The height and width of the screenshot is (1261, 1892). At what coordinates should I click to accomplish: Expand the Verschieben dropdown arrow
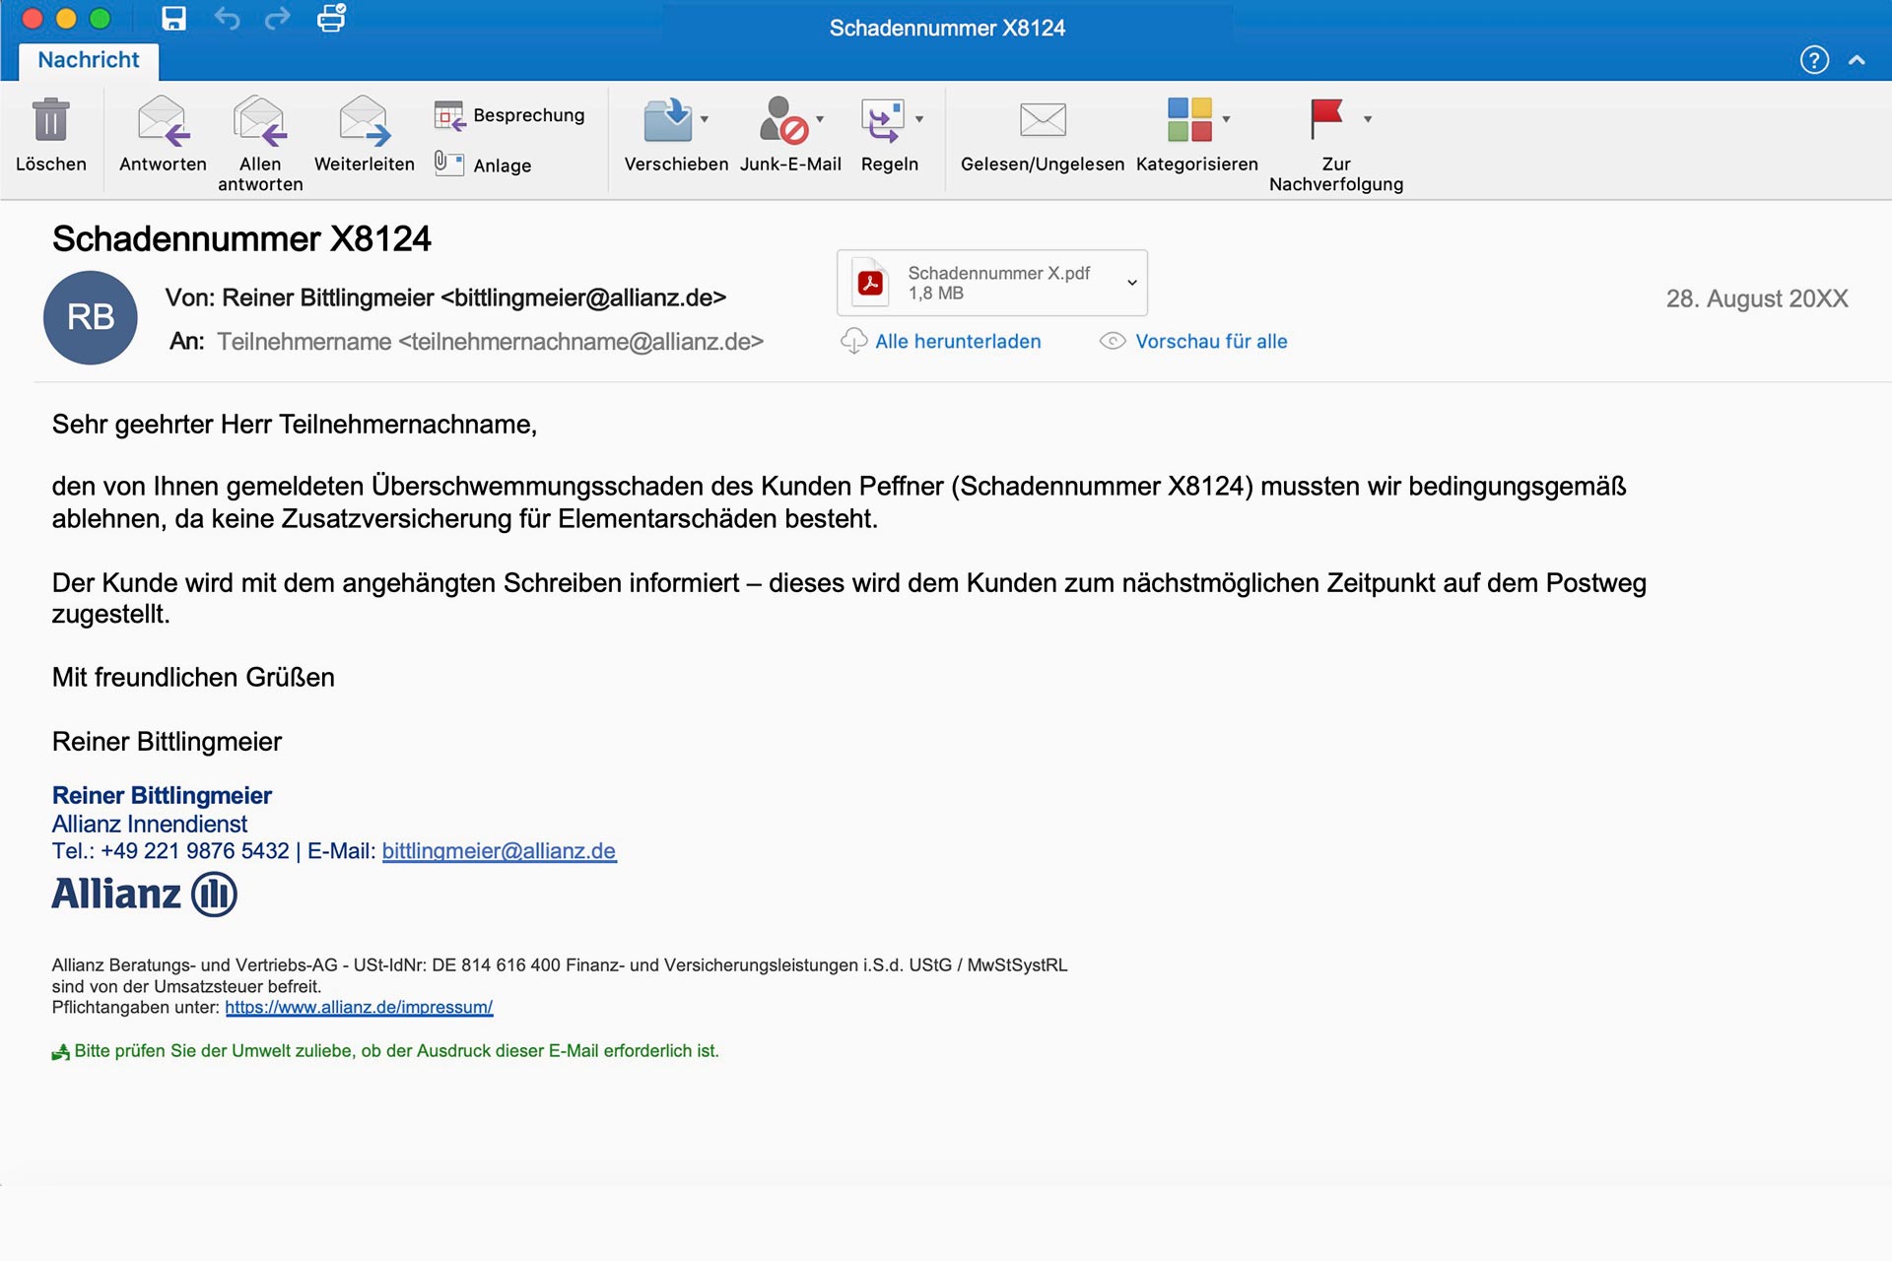click(705, 119)
